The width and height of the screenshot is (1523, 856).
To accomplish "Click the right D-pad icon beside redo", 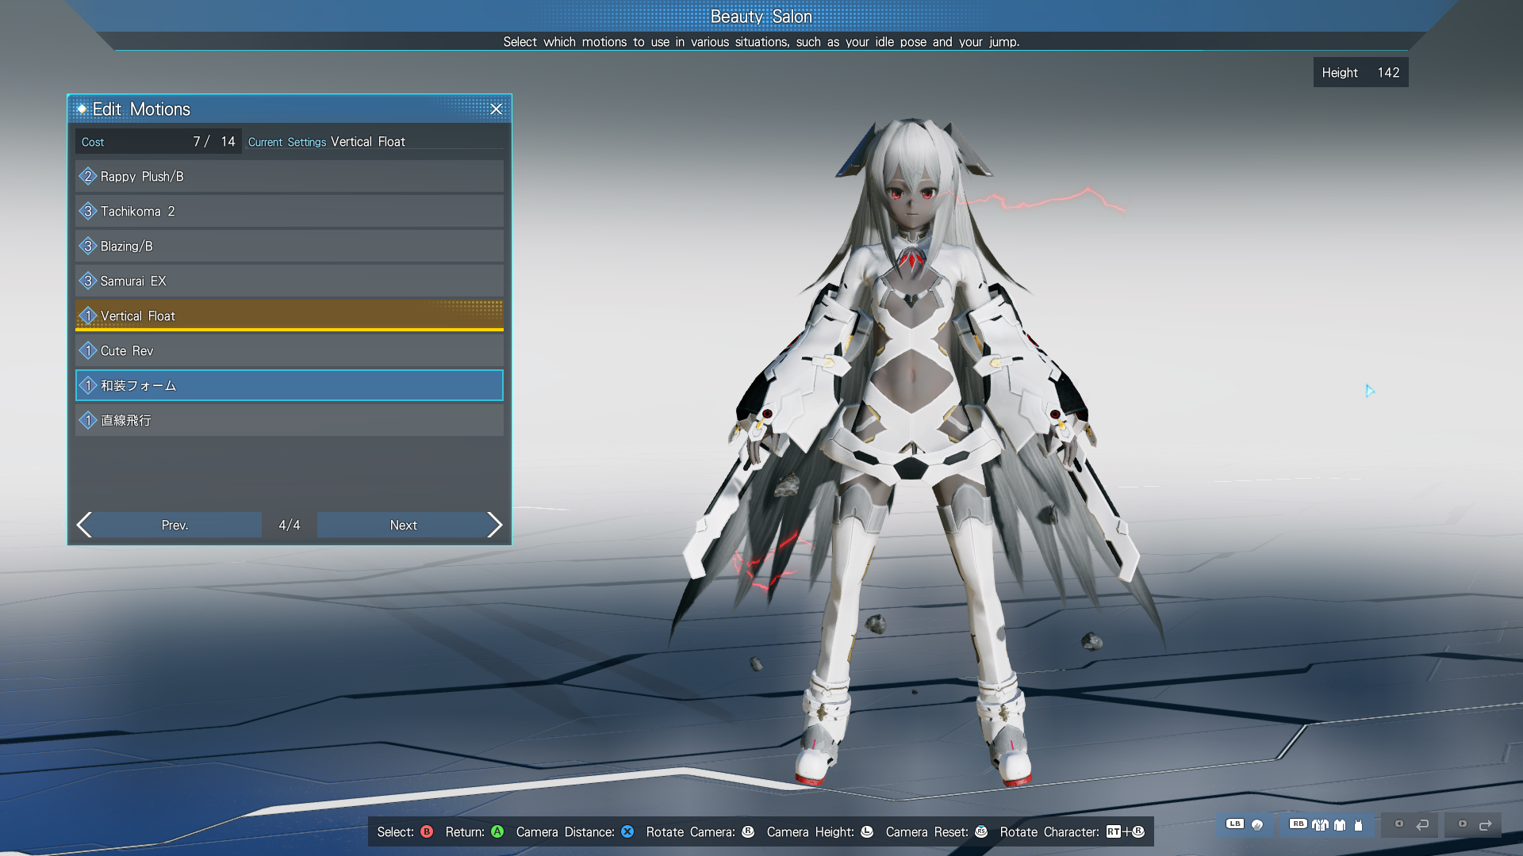I will 1463,824.
